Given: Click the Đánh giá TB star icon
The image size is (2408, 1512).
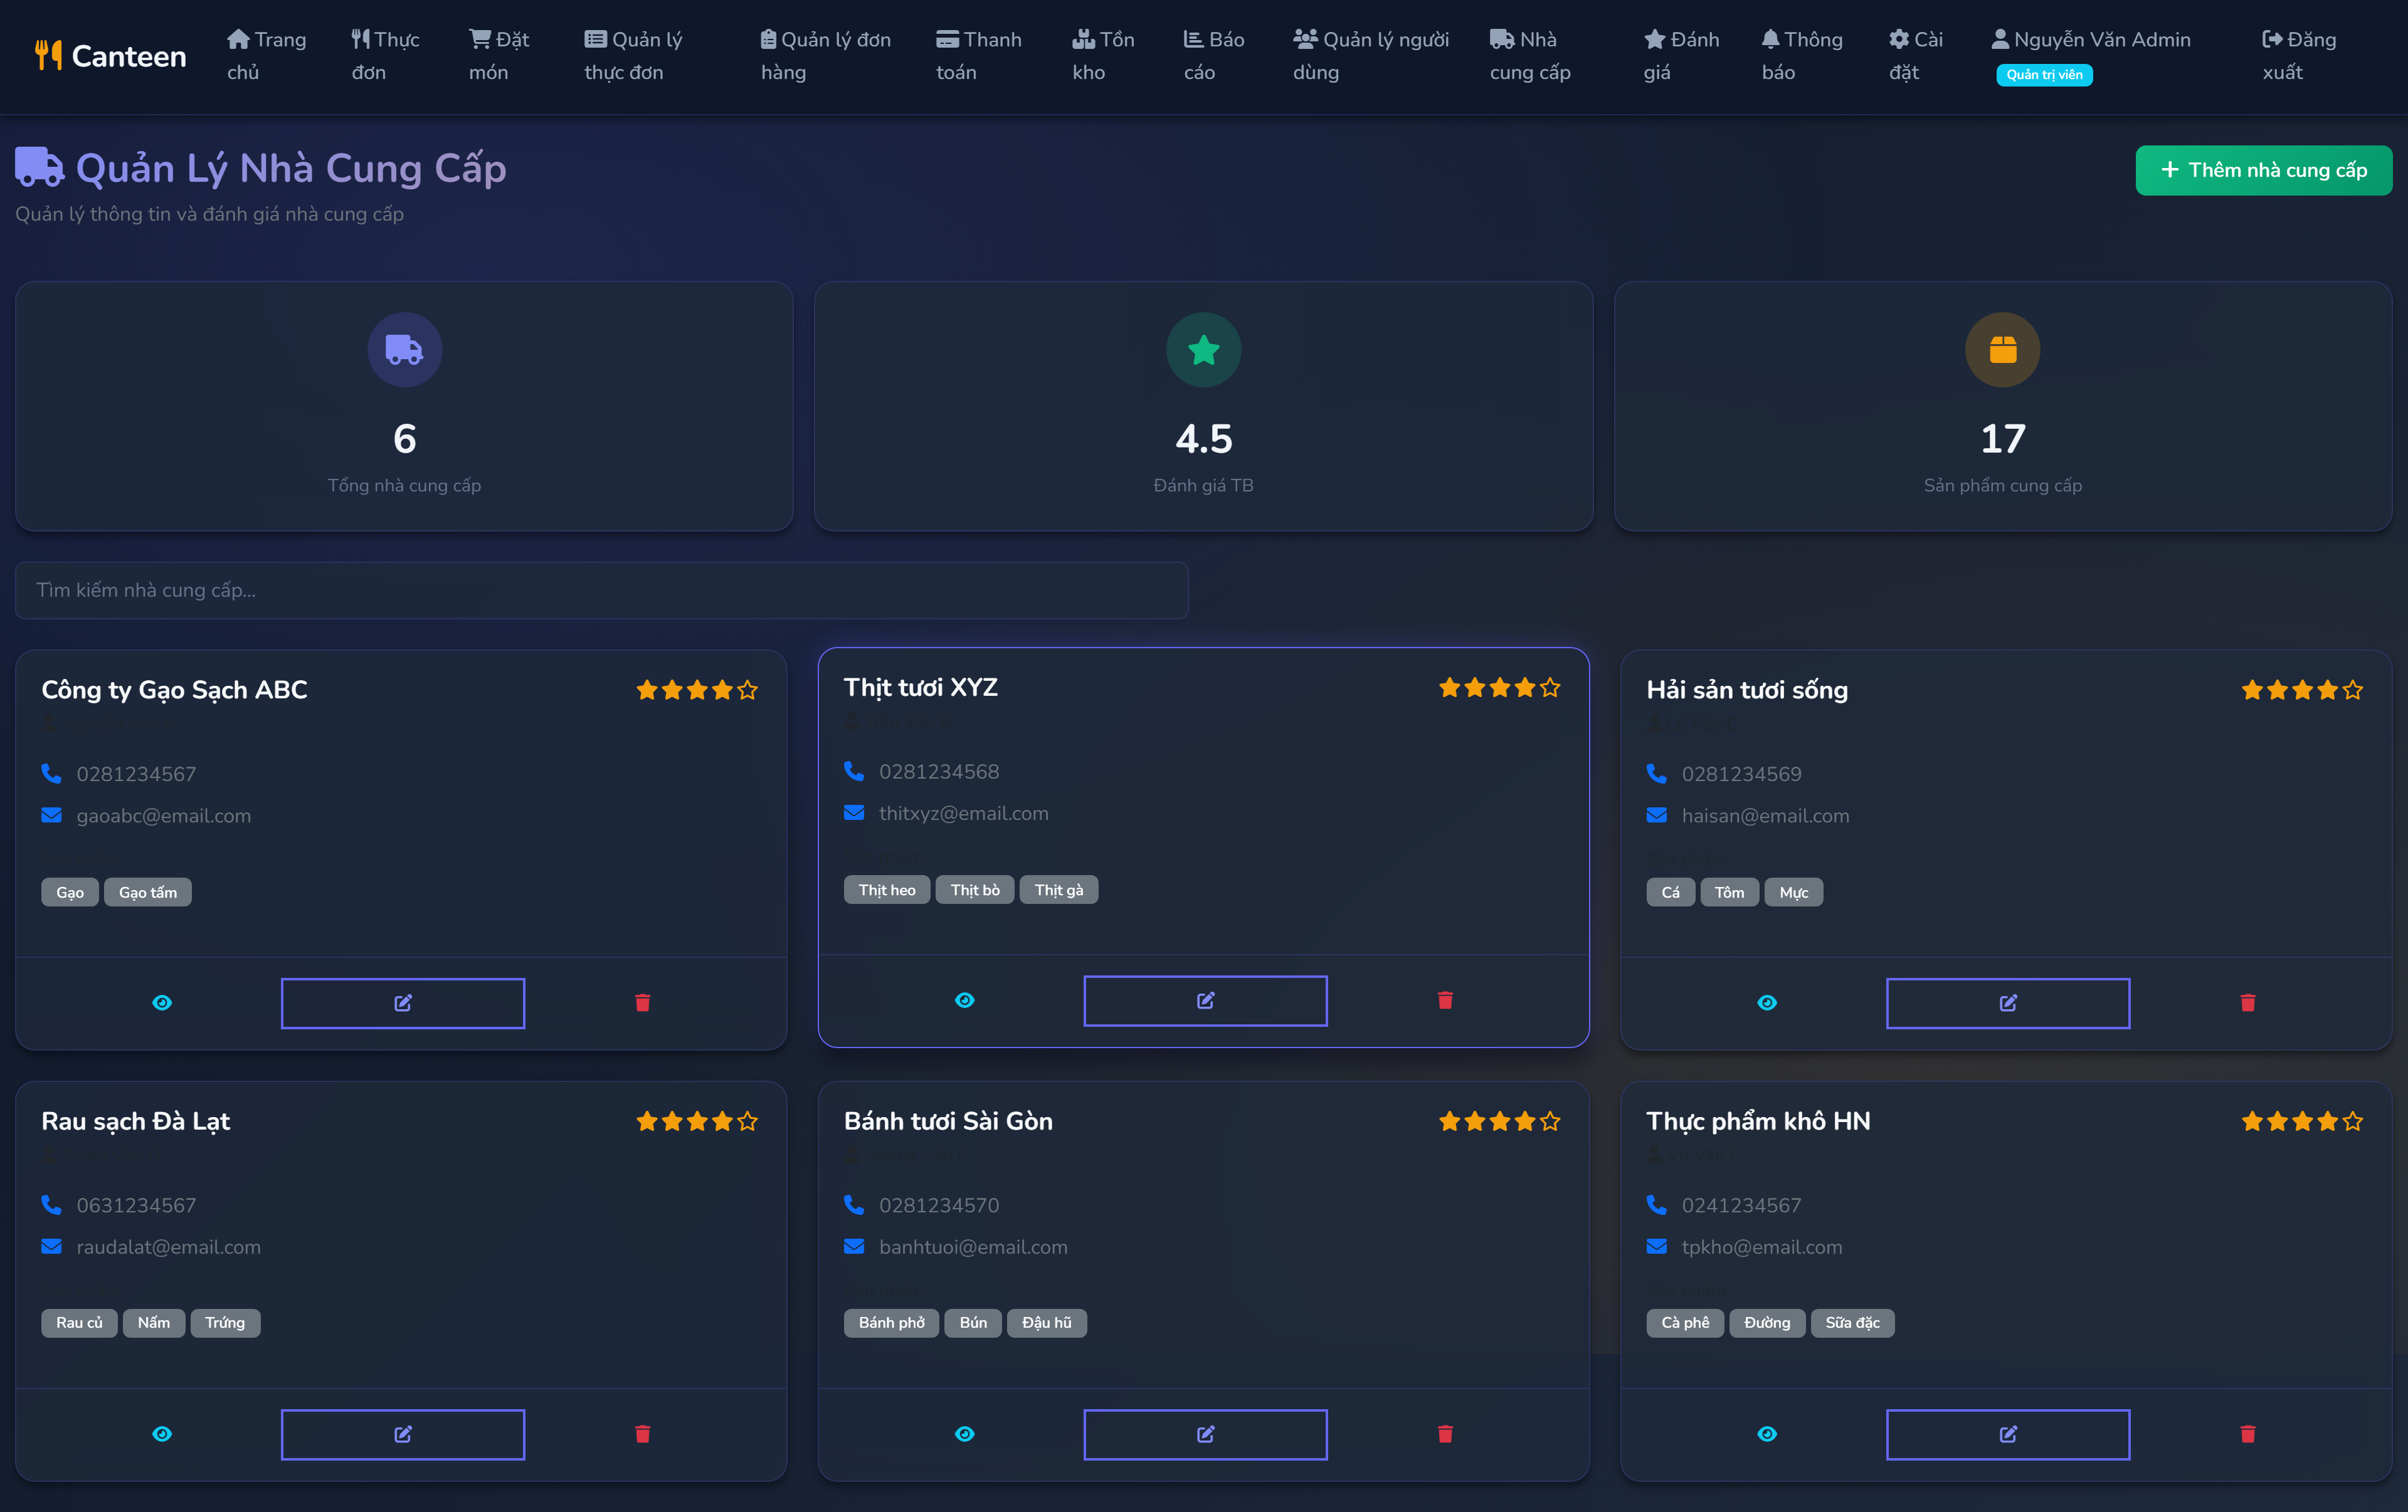Looking at the screenshot, I should coord(1204,351).
